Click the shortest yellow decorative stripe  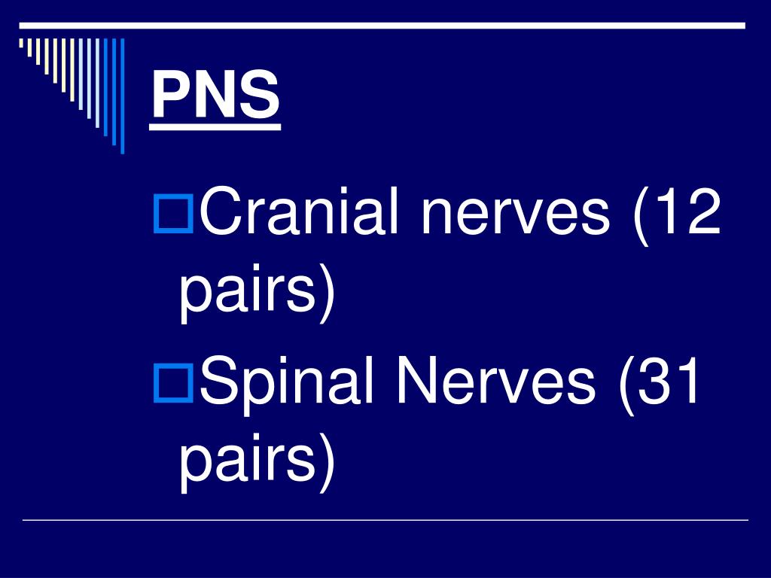(x=21, y=43)
